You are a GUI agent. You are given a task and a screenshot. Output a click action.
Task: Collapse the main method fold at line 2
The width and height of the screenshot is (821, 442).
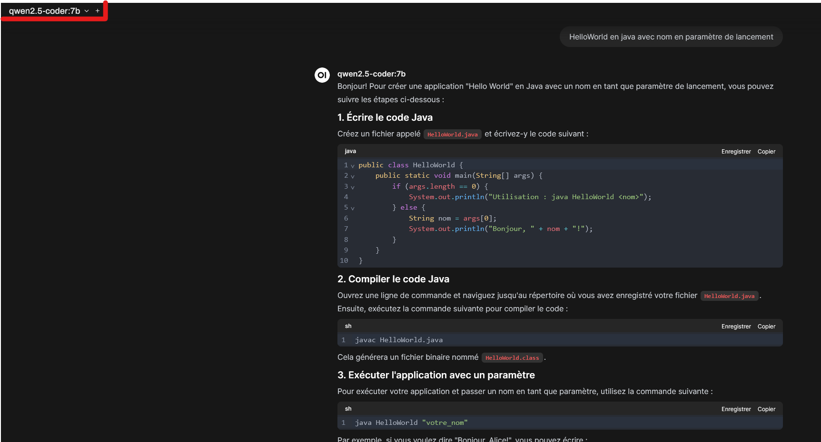click(353, 176)
